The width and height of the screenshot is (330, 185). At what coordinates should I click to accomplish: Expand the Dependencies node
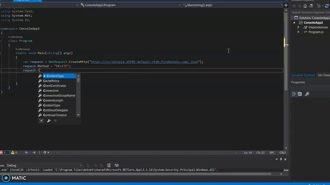tap(299, 27)
